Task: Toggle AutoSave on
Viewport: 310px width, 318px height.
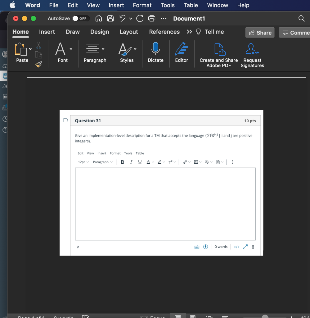Action: pyautogui.click(x=80, y=18)
